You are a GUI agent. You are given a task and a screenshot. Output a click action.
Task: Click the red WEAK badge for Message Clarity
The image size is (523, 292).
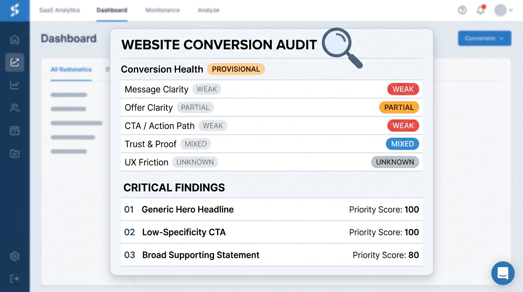(x=403, y=89)
